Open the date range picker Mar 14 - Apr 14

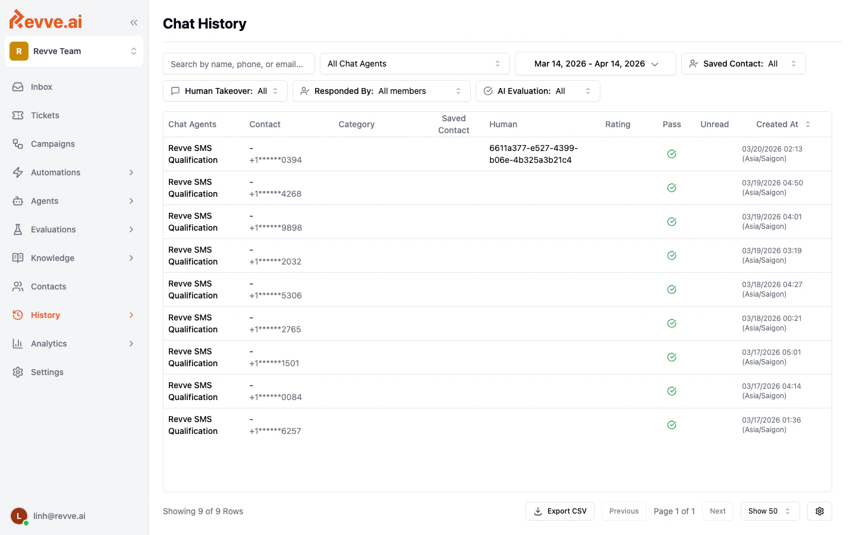point(596,64)
